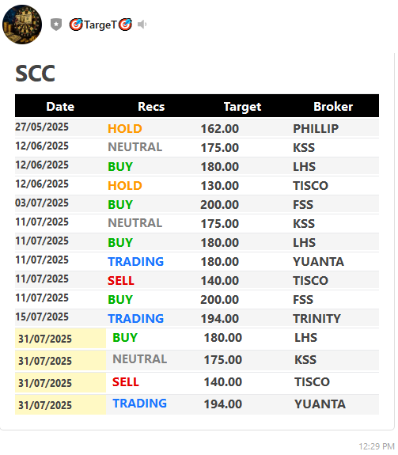Click the Date column header
The width and height of the screenshot is (398, 455).
[60, 107]
